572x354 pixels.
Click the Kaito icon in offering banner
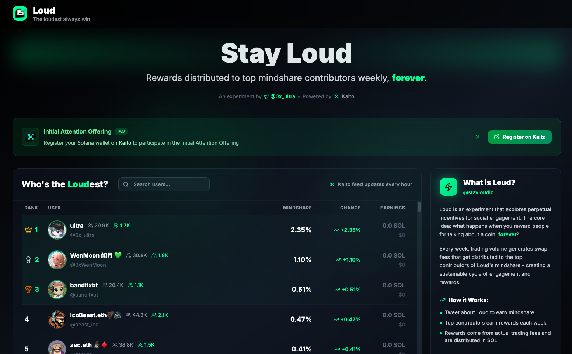coord(31,137)
